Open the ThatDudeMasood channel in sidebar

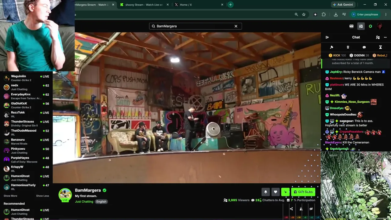pyautogui.click(x=26, y=133)
